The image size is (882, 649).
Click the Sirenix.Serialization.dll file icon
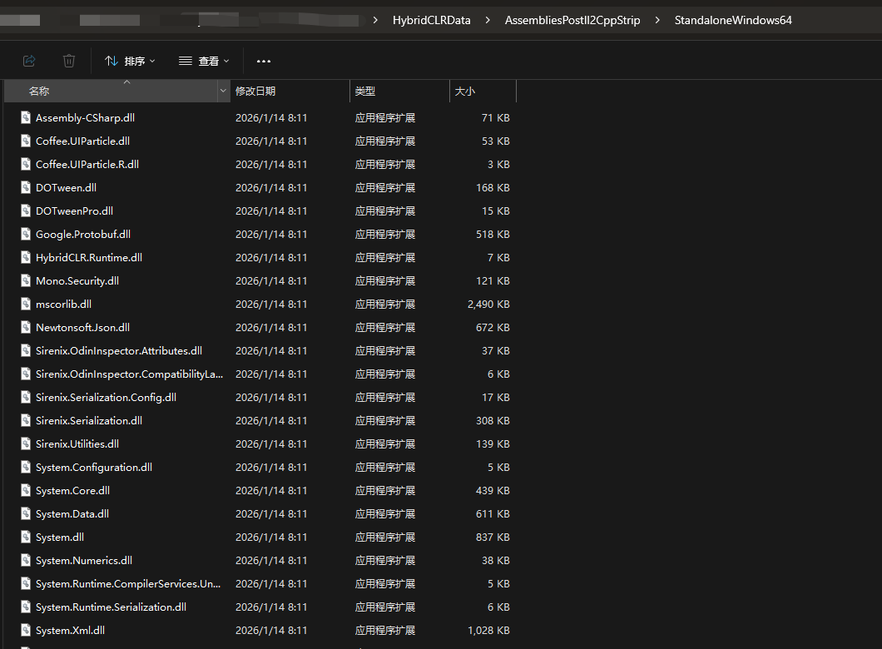(x=26, y=420)
